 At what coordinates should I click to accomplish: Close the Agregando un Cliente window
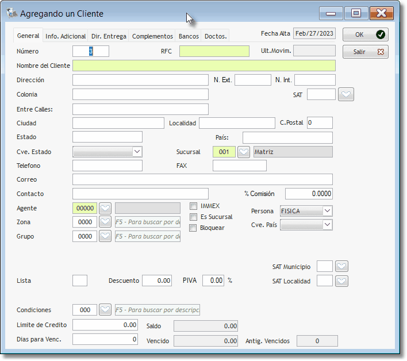(x=382, y=13)
